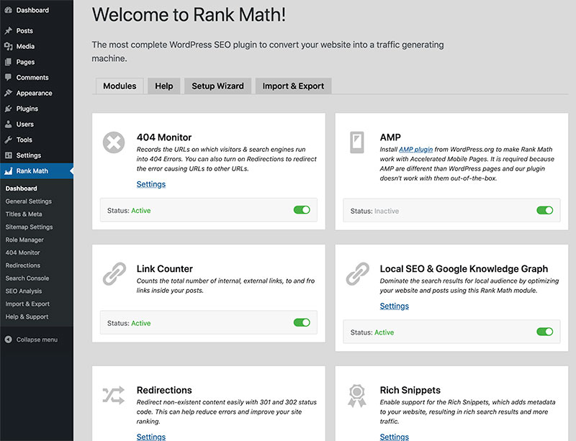Open Help & Support submenu item
The width and height of the screenshot is (576, 441).
click(x=27, y=317)
